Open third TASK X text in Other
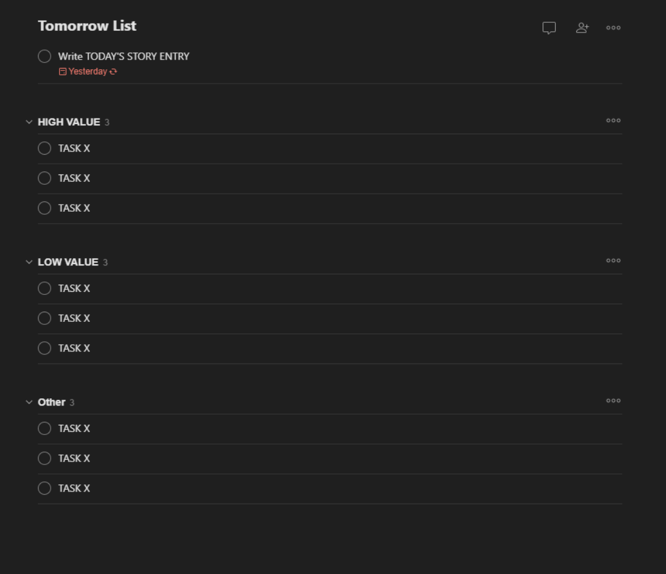This screenshot has height=574, width=666. tap(74, 489)
